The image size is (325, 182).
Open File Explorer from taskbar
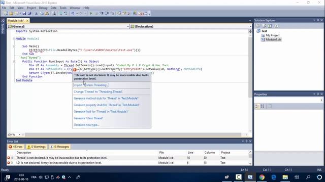pos(285,177)
